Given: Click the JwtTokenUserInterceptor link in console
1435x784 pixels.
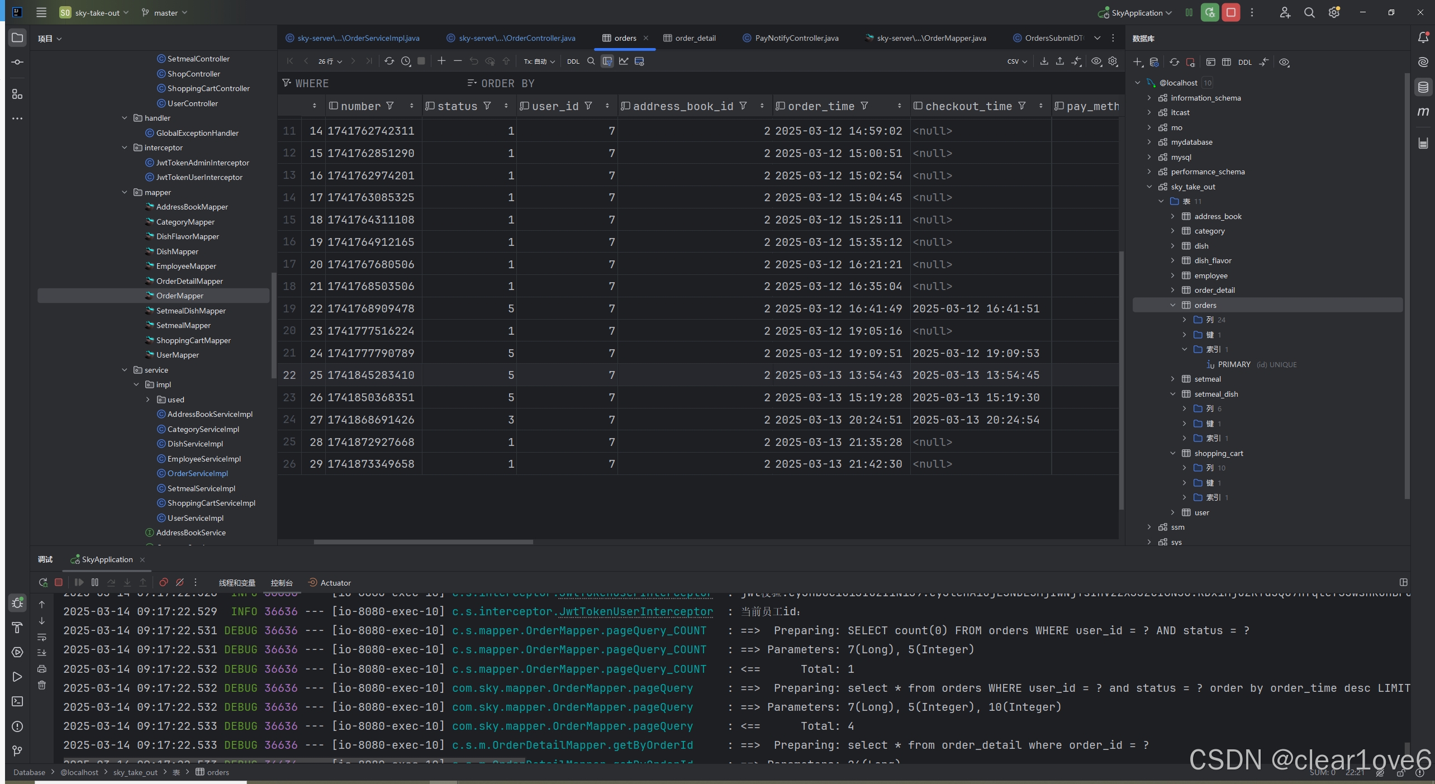Looking at the screenshot, I should click(x=636, y=612).
